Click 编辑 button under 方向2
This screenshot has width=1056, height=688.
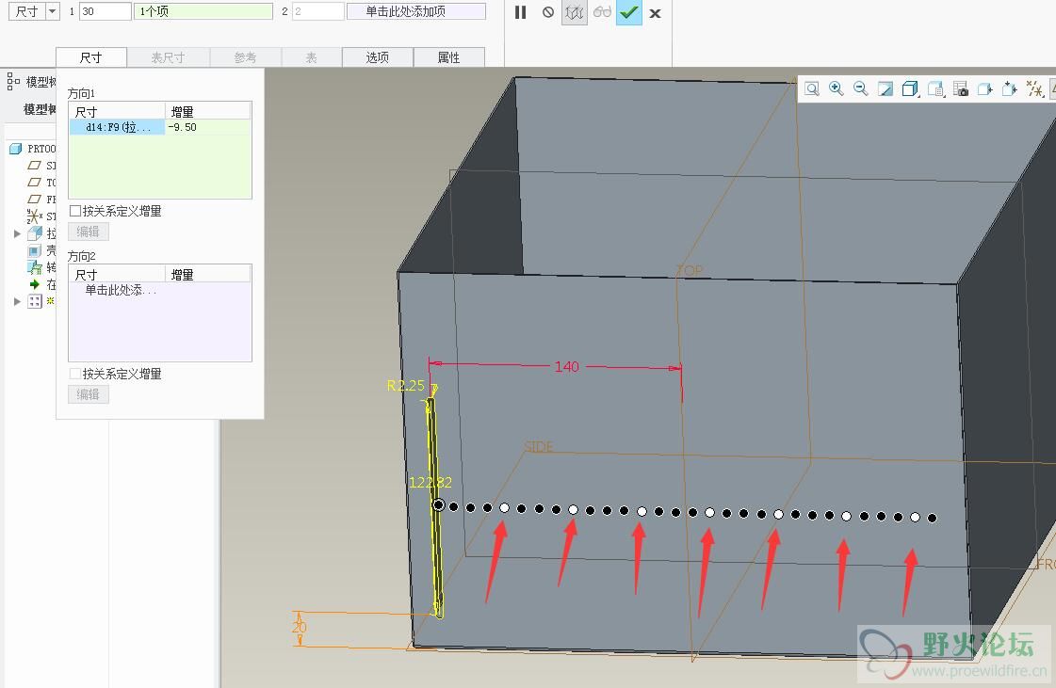[x=89, y=394]
